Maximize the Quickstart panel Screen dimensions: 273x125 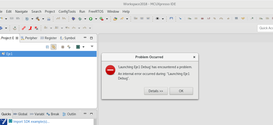click(91, 114)
